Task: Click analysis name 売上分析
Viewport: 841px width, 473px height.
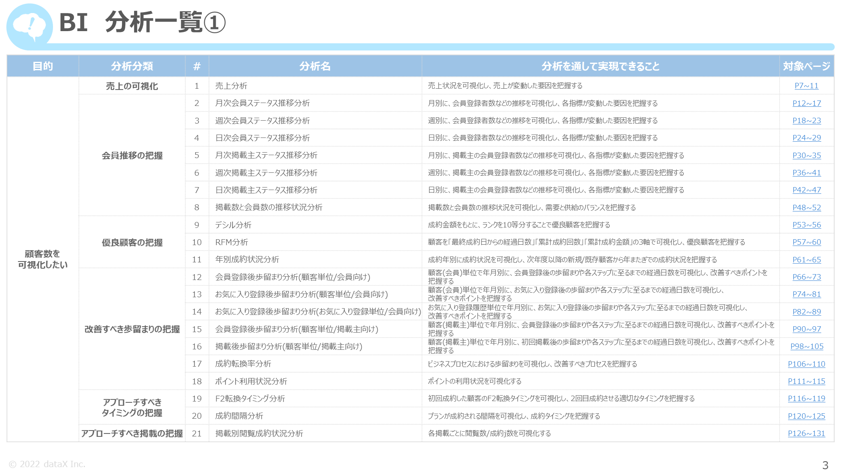Action: (231, 86)
